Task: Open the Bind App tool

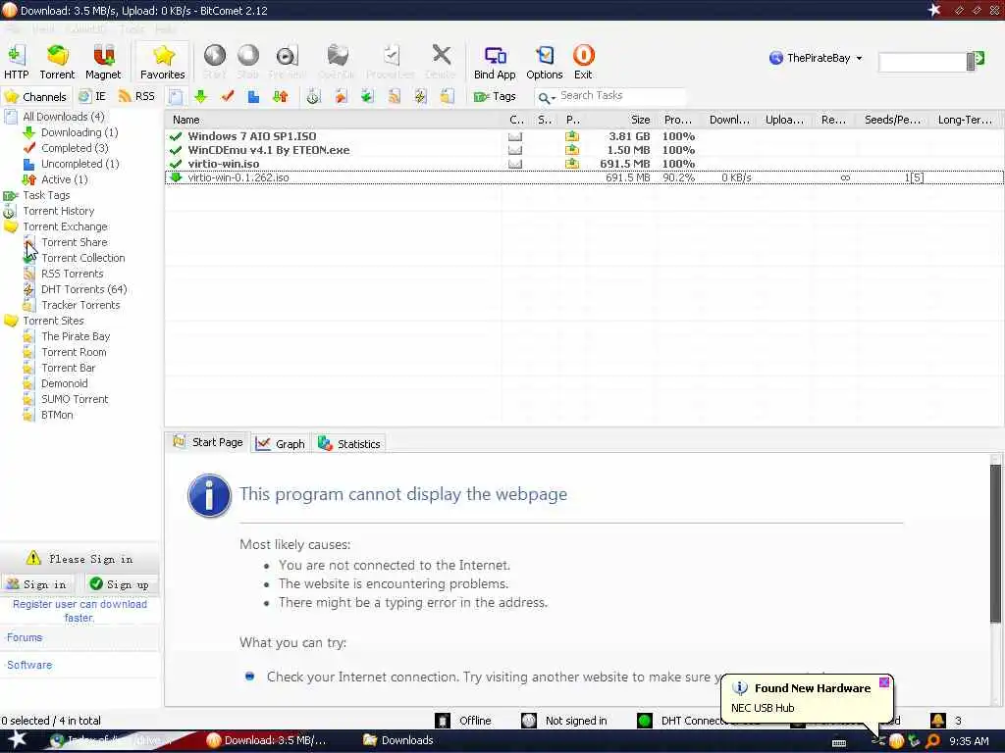Action: pyautogui.click(x=495, y=62)
